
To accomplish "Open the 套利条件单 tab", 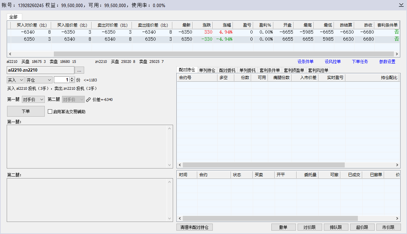I will tap(270, 70).
